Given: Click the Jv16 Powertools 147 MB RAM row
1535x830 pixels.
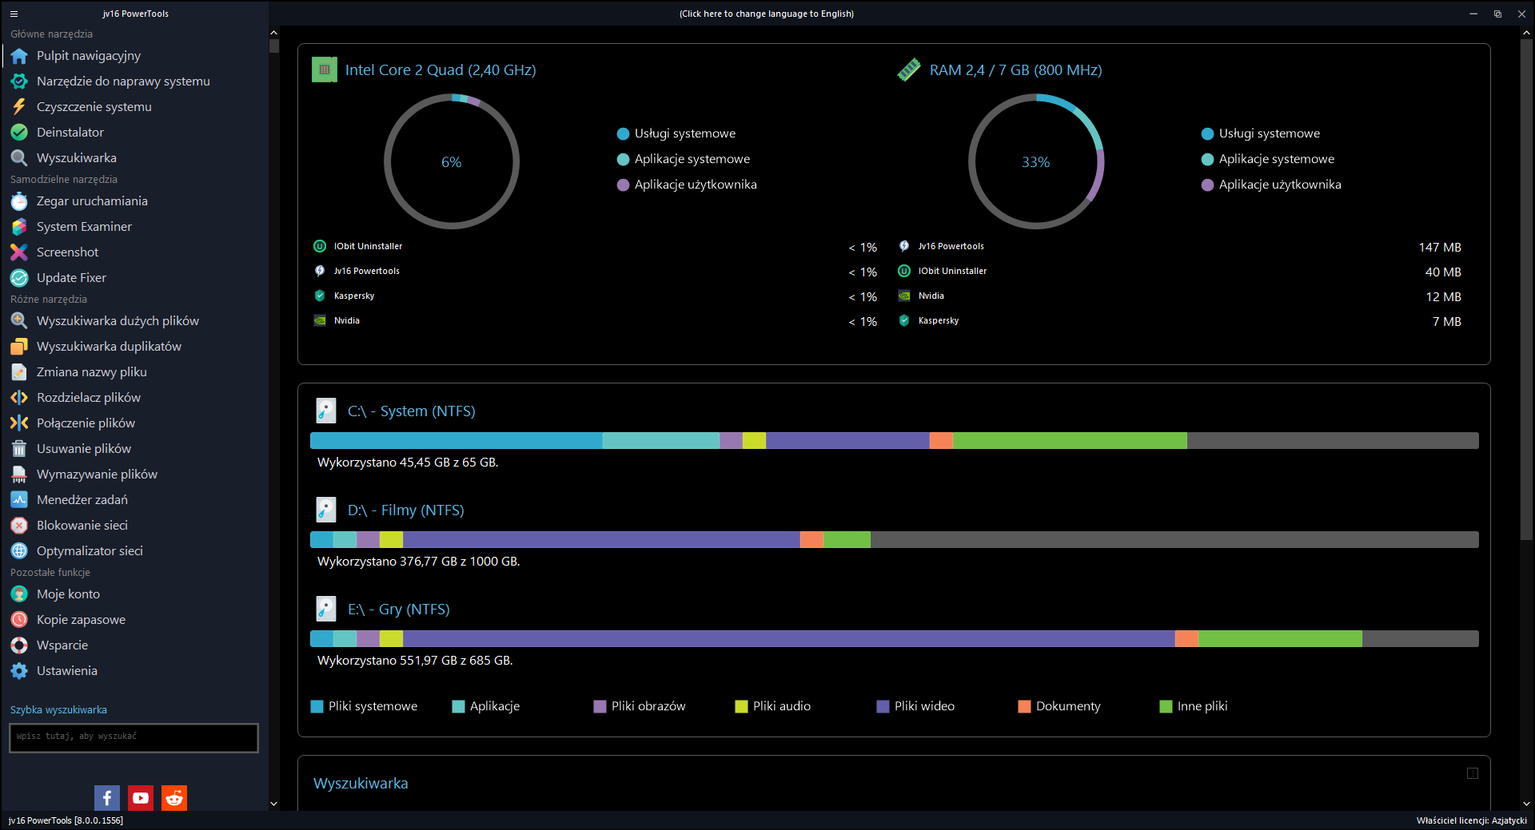Looking at the screenshot, I should coord(1180,247).
